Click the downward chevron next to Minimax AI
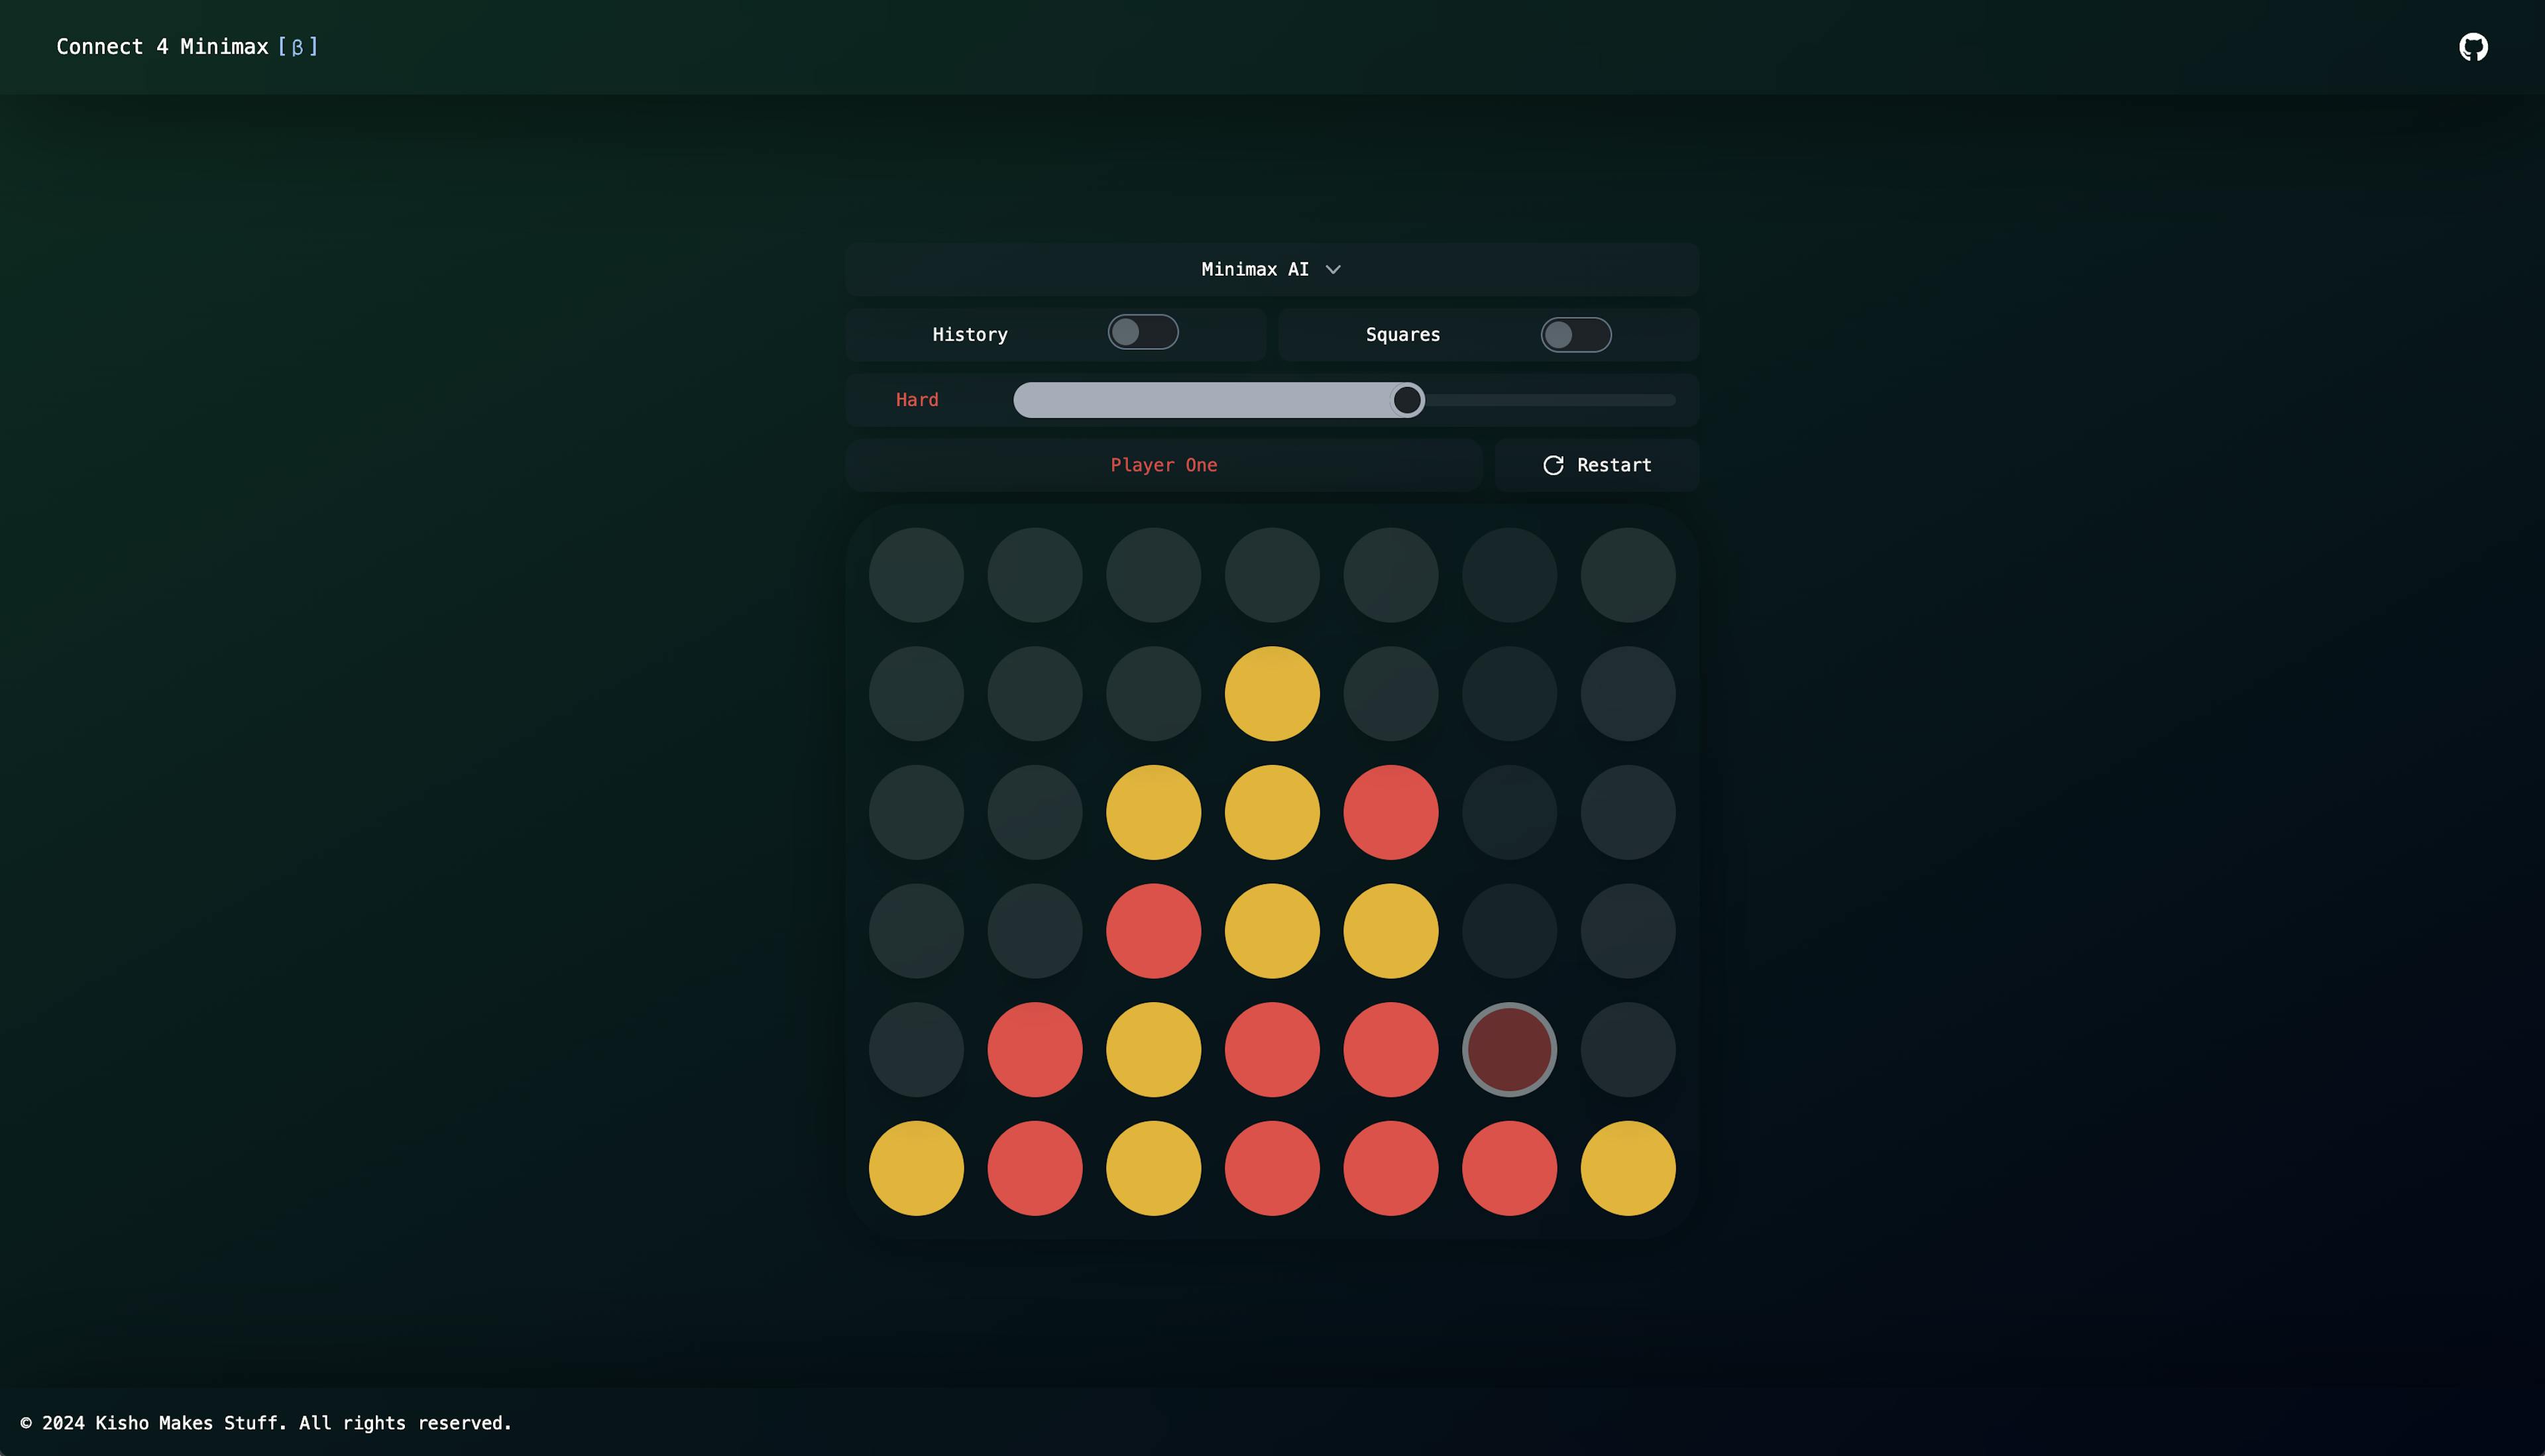 click(1333, 269)
